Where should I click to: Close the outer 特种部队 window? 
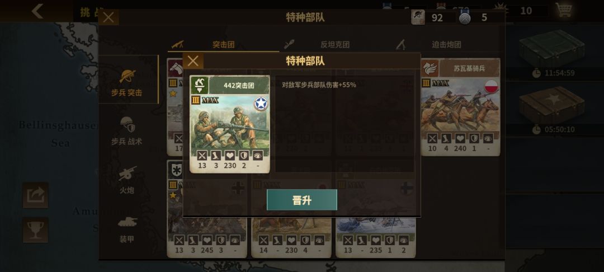[x=108, y=17]
